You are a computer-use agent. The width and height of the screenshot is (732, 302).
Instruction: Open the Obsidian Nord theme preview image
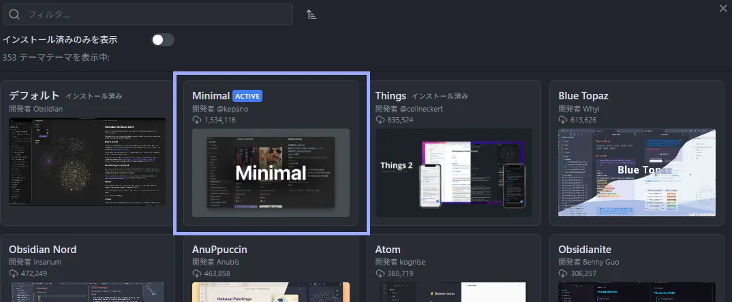tap(87, 292)
